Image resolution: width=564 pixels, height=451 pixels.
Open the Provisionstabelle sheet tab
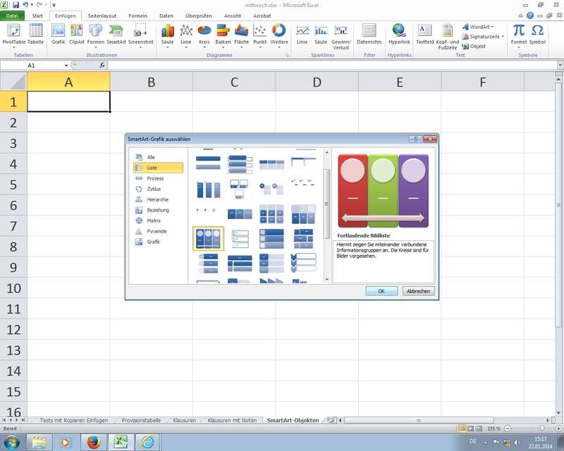(142, 420)
